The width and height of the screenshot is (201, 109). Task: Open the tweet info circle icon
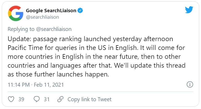[x=190, y=85]
